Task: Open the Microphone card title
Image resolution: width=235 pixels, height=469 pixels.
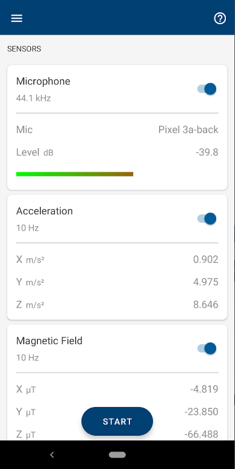Action: coord(43,81)
